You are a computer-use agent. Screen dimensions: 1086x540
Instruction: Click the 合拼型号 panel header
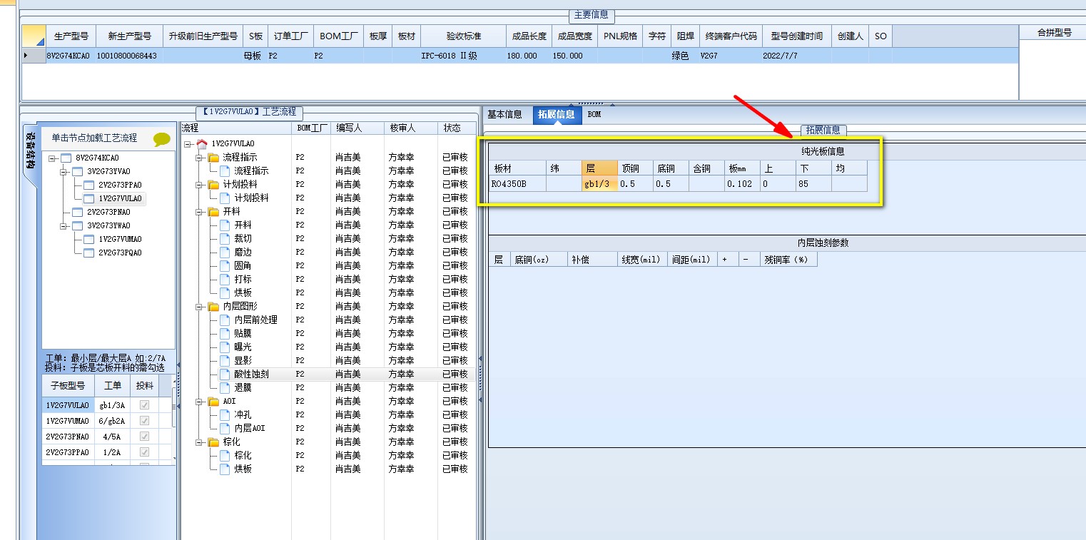(x=1054, y=32)
